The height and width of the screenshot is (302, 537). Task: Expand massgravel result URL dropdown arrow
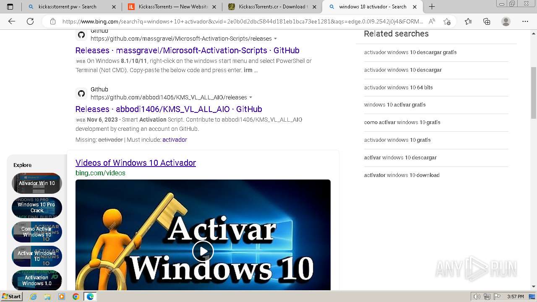(276, 39)
